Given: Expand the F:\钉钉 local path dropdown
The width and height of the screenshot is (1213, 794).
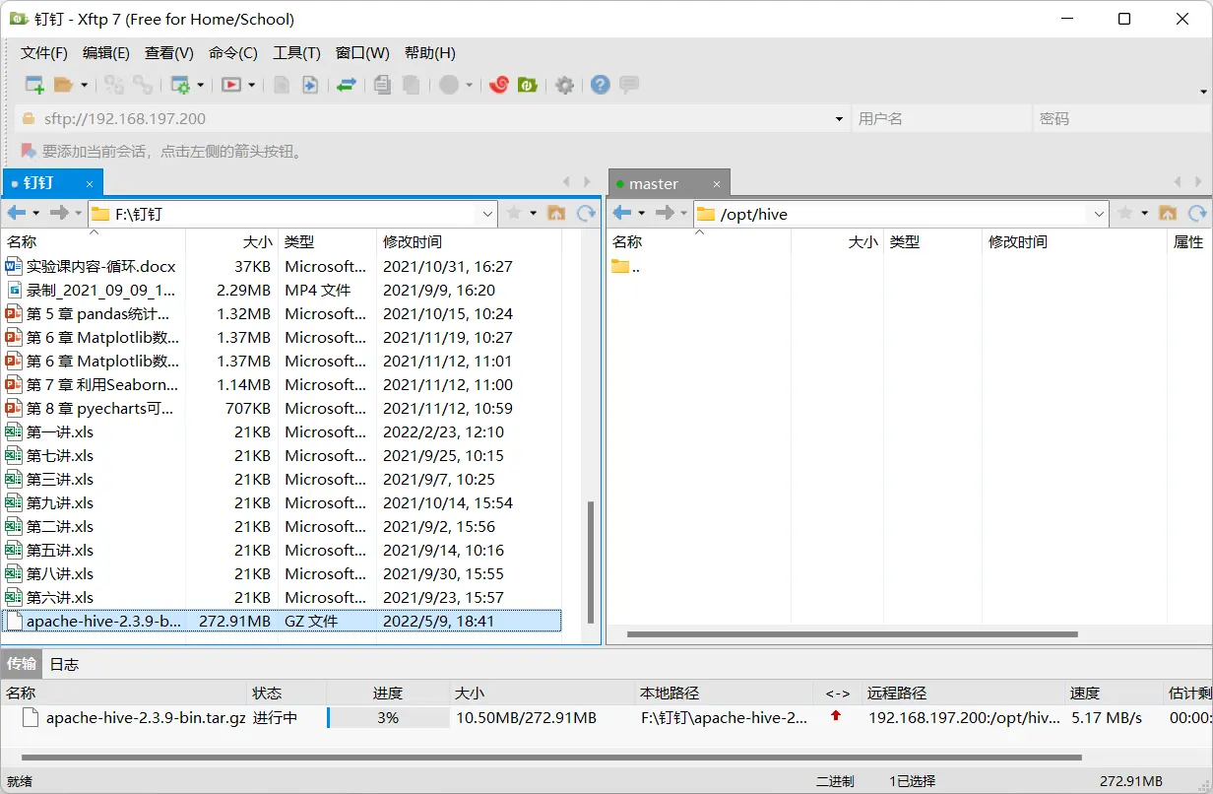Looking at the screenshot, I should pyautogui.click(x=488, y=214).
